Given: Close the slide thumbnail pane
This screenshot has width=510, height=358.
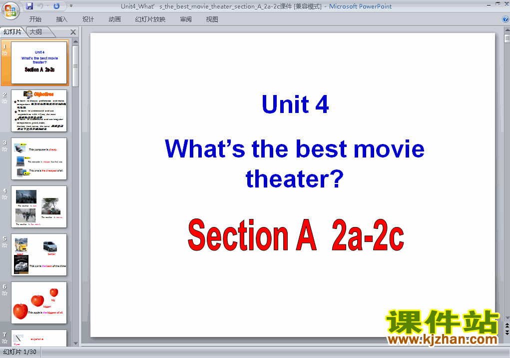Looking at the screenshot, I should (x=73, y=32).
